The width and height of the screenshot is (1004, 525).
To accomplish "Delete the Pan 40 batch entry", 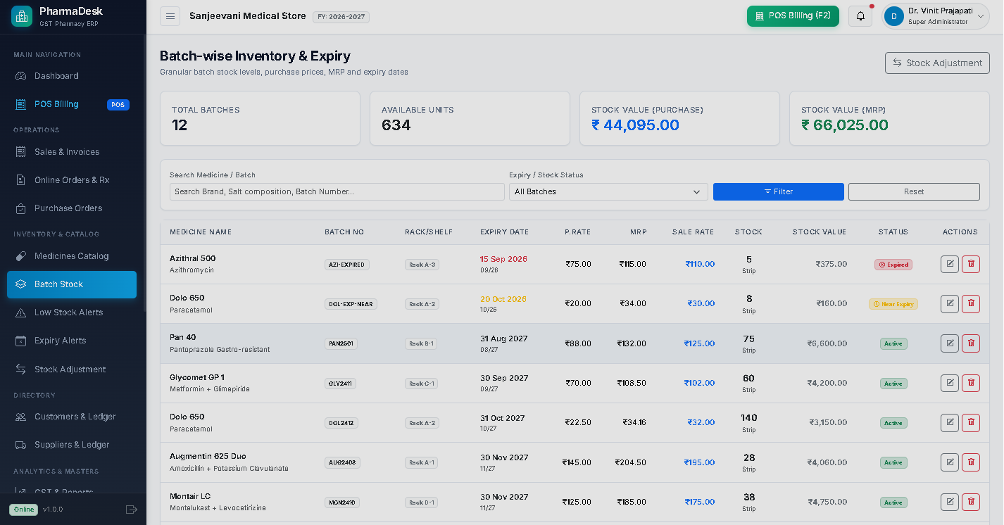I will (971, 343).
